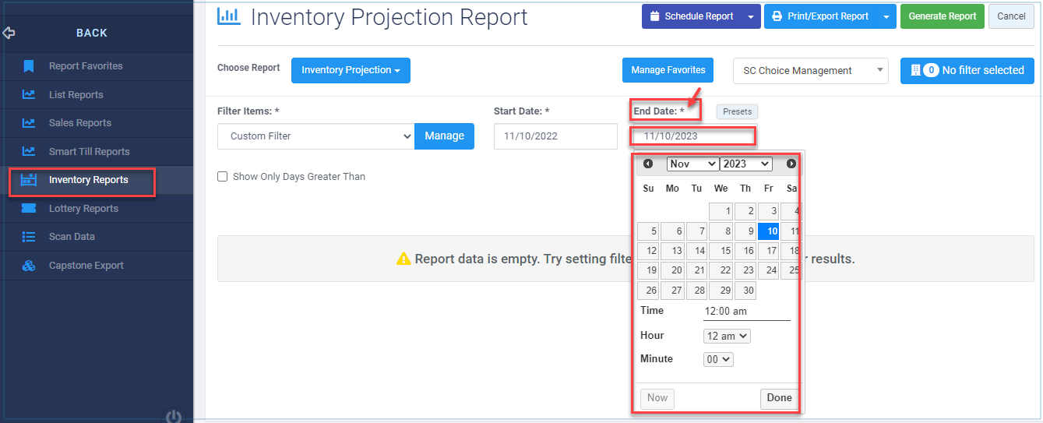Select Smart Till Reports in sidebar
Screen dimensions: 1043x423
coord(89,152)
